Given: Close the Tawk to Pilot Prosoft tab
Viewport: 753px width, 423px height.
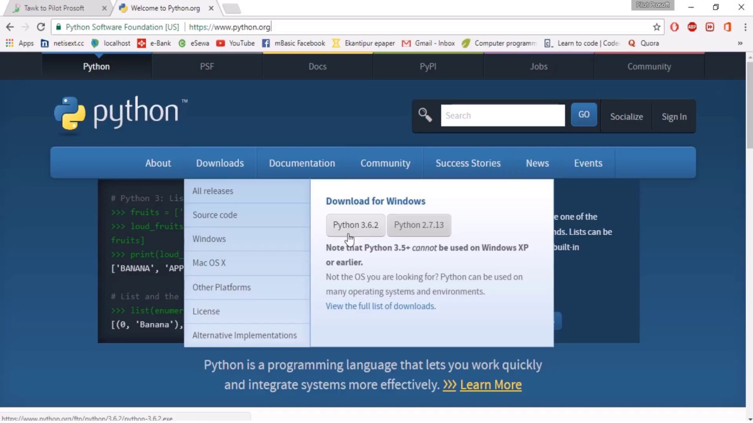Looking at the screenshot, I should [104, 8].
